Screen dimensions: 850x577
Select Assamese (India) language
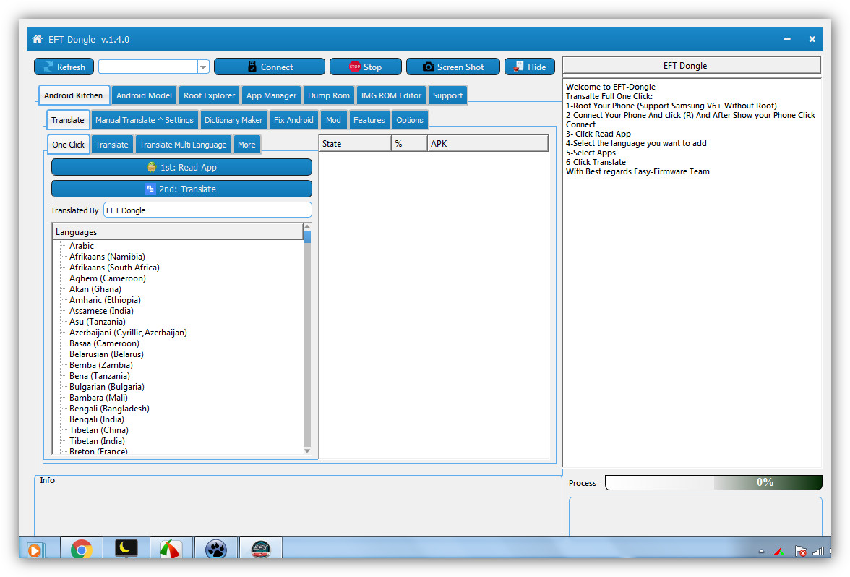point(101,311)
